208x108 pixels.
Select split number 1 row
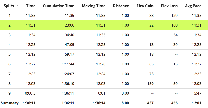click(x=10, y=16)
